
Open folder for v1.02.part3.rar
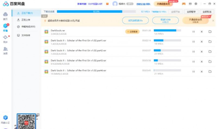210,62
